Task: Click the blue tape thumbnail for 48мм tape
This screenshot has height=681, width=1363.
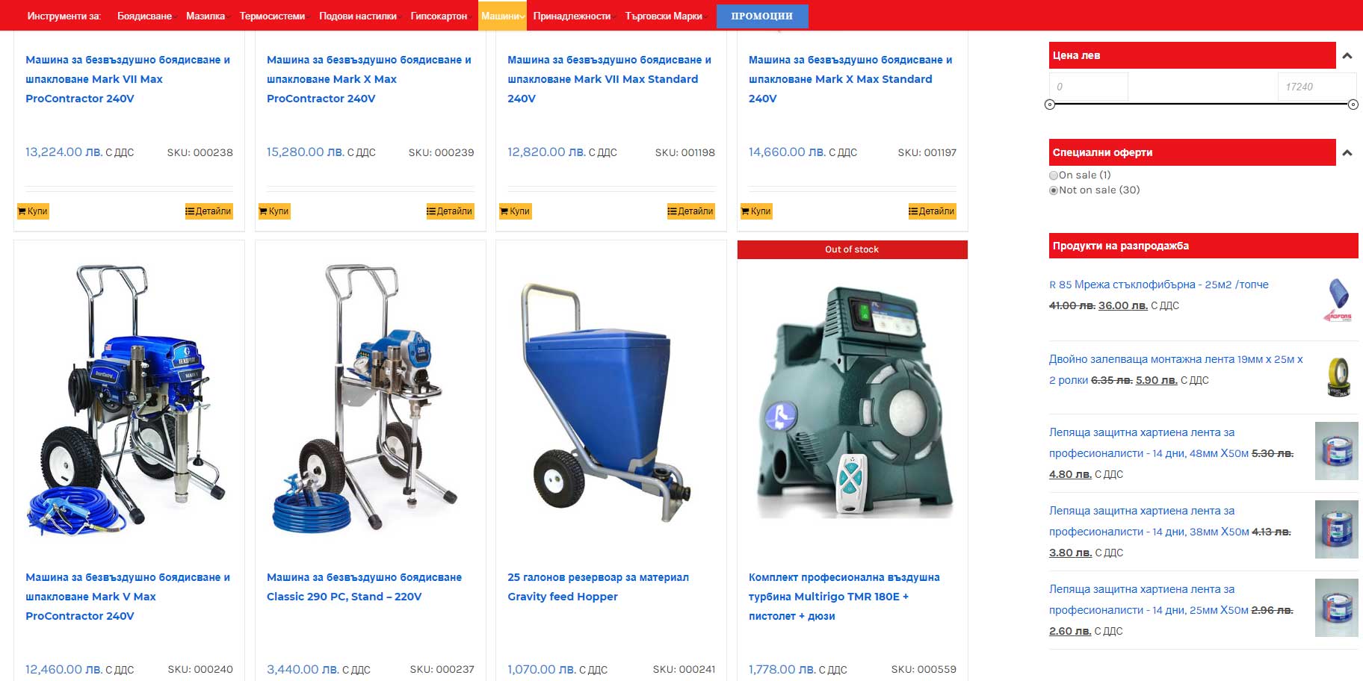Action: pyautogui.click(x=1336, y=451)
